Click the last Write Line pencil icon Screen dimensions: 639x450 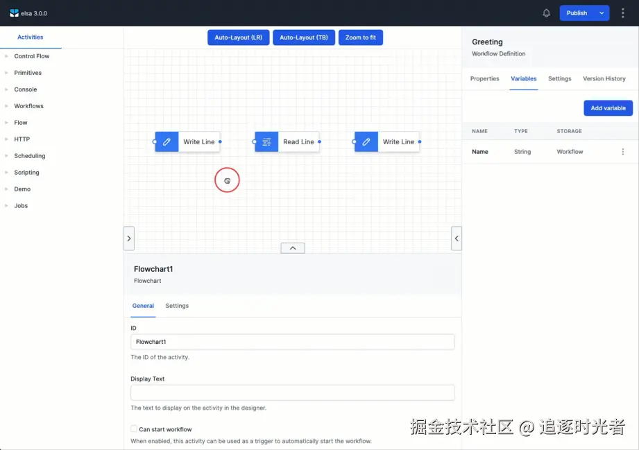point(366,141)
